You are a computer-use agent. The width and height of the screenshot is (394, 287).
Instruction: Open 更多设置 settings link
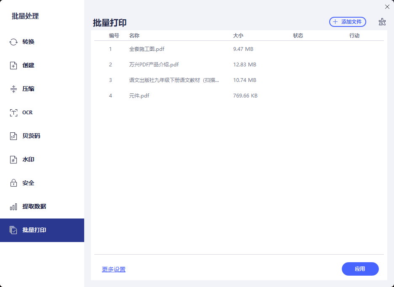tap(113, 269)
